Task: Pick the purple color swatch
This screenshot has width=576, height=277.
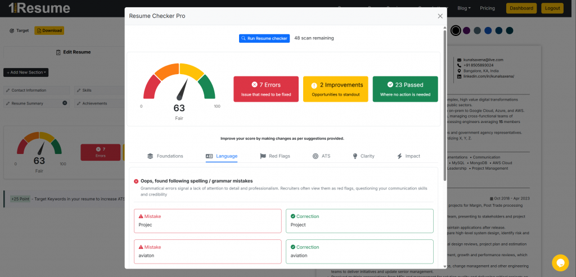Action: [x=466, y=30]
